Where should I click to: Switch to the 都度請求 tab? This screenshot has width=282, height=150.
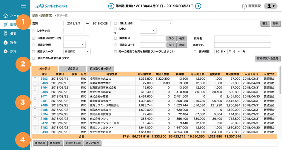(x=73, y=69)
